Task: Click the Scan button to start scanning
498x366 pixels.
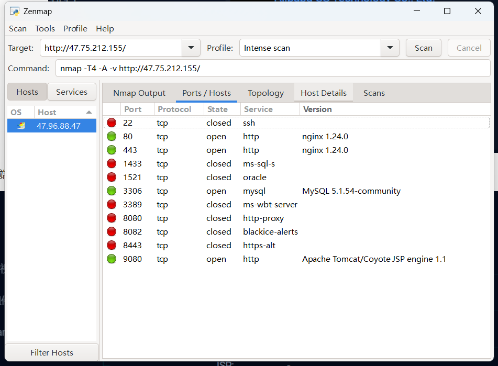Action: pyautogui.click(x=423, y=48)
